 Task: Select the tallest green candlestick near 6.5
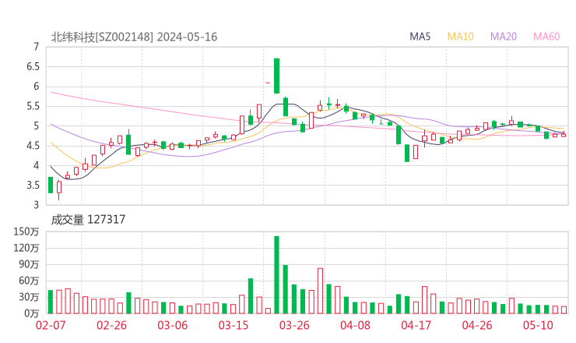(x=276, y=76)
